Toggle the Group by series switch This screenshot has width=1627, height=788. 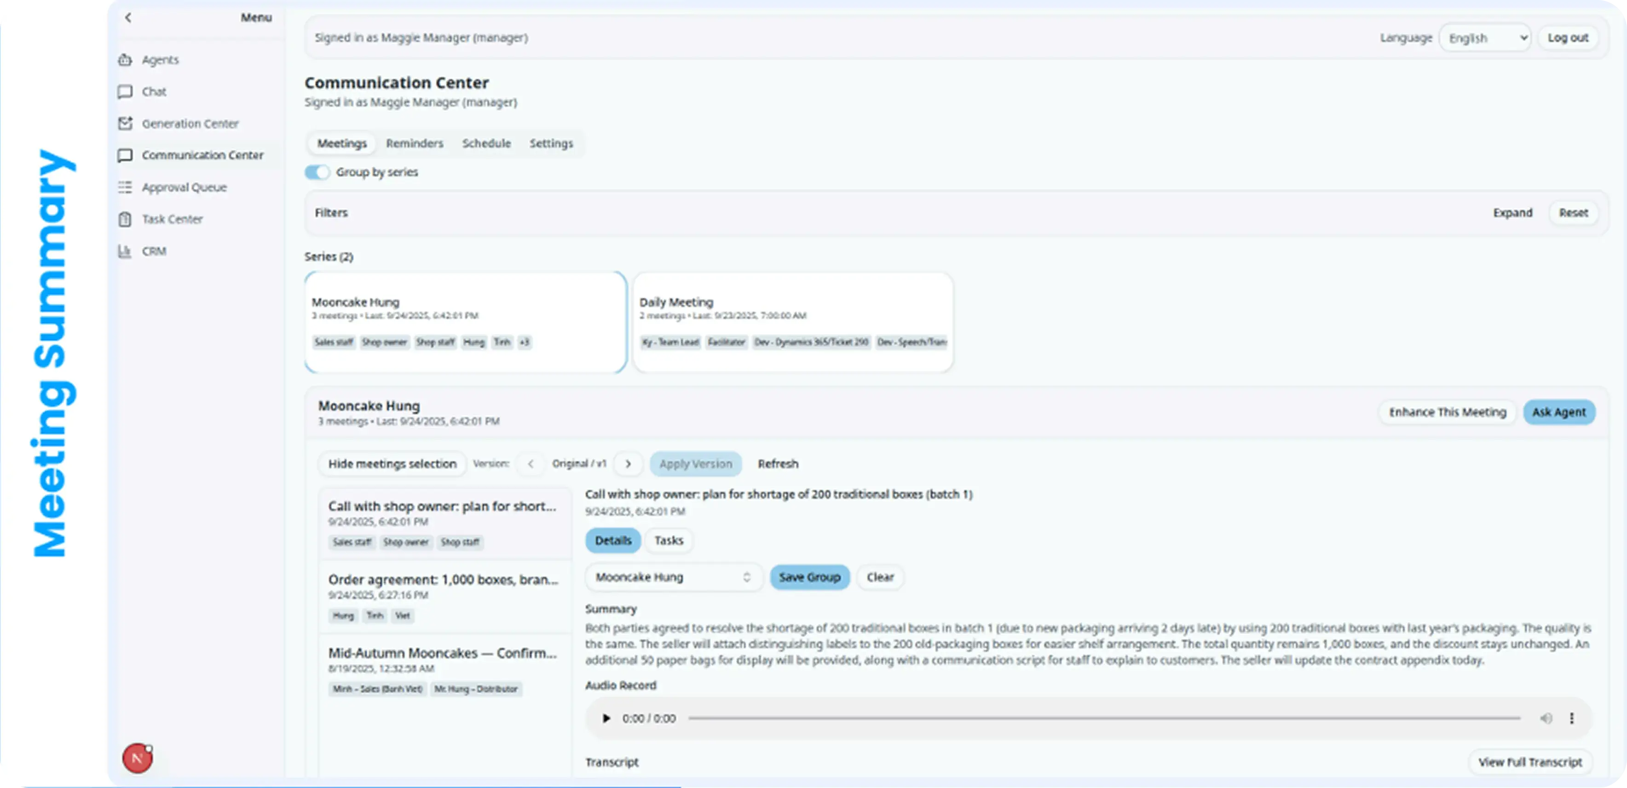[317, 172]
